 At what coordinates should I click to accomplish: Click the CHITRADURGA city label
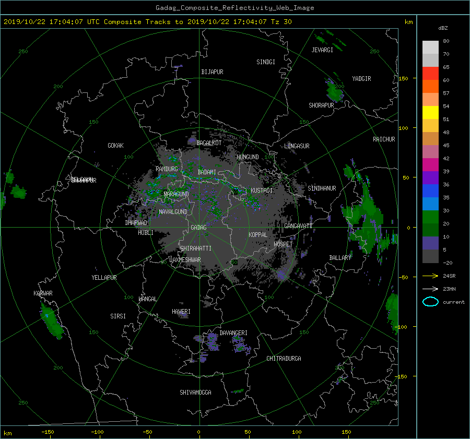(x=284, y=359)
